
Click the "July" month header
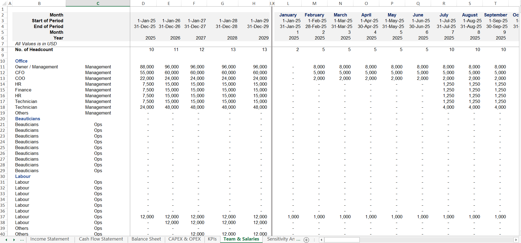point(444,15)
